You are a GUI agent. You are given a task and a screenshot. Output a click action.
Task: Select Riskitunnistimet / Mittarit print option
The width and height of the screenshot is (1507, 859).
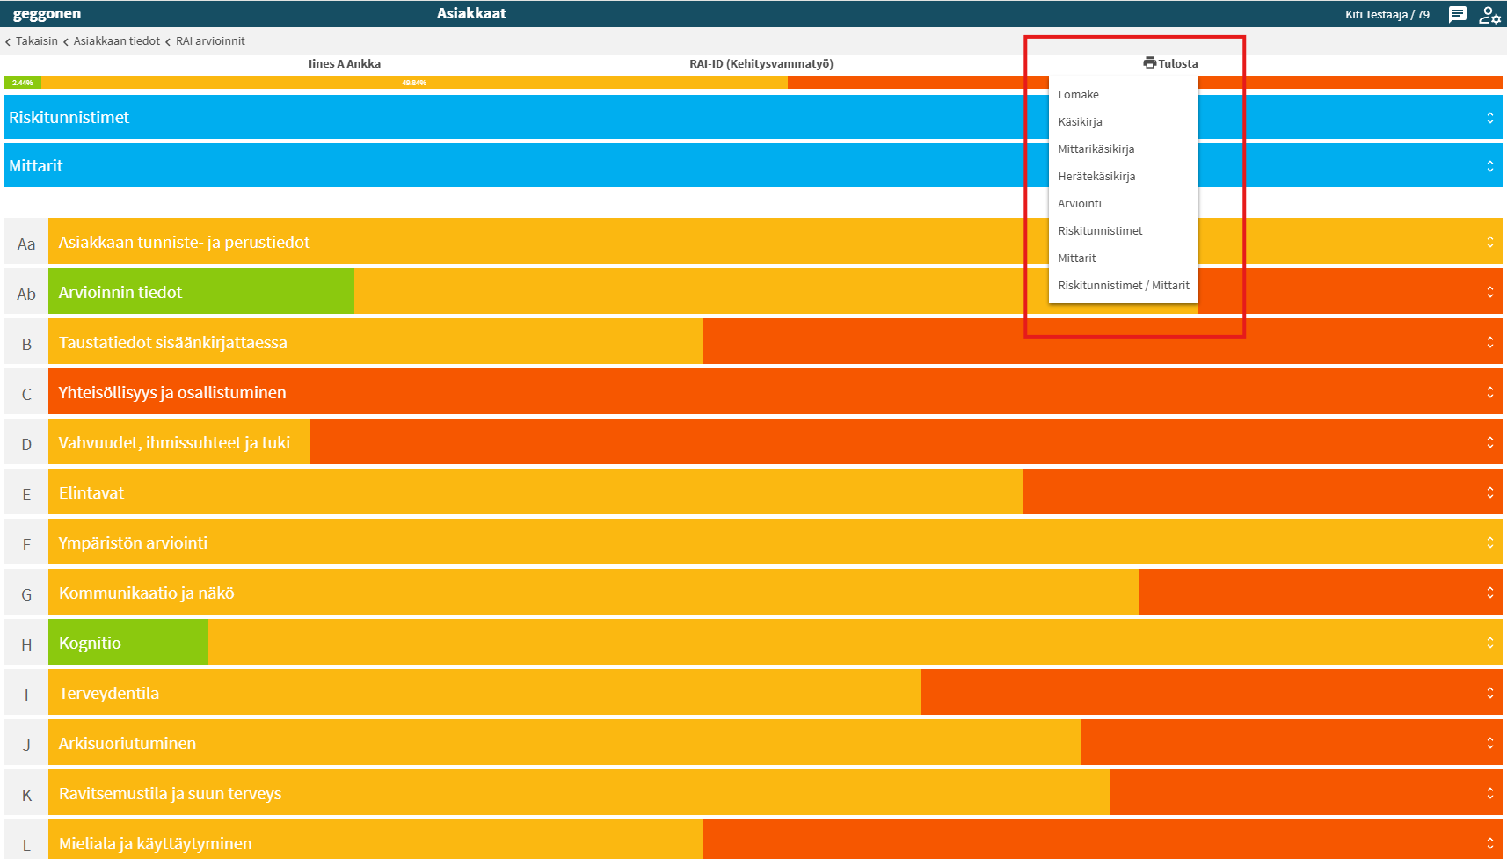pyautogui.click(x=1123, y=285)
